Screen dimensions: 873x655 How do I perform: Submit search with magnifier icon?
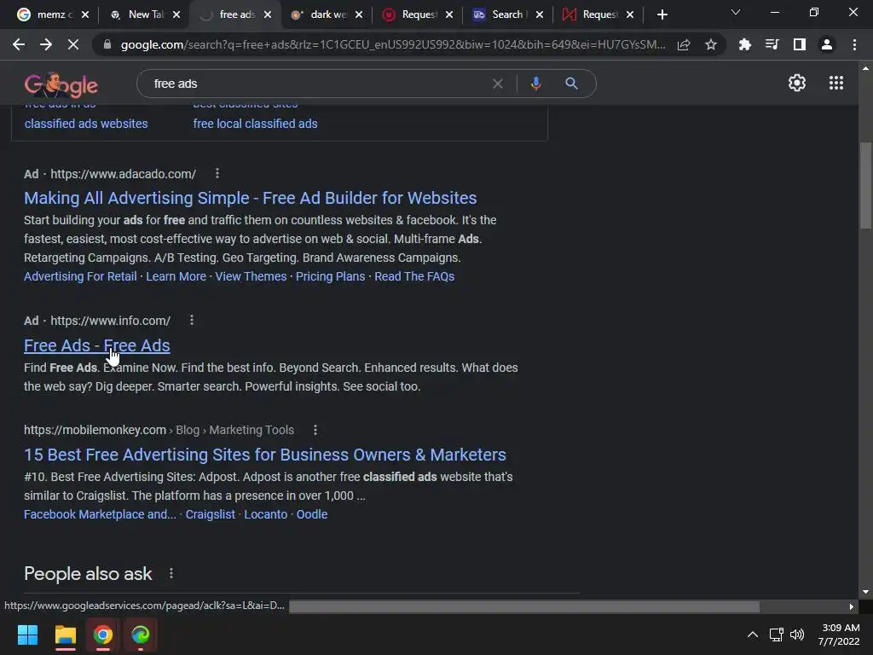click(571, 84)
